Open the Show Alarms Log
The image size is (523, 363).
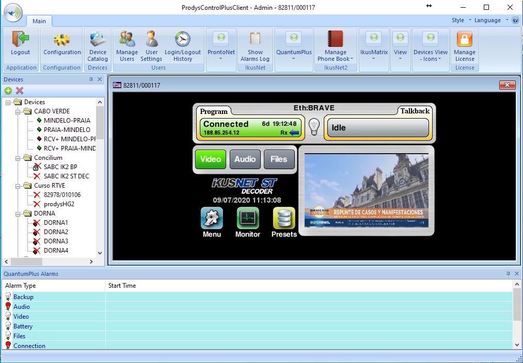[255, 39]
